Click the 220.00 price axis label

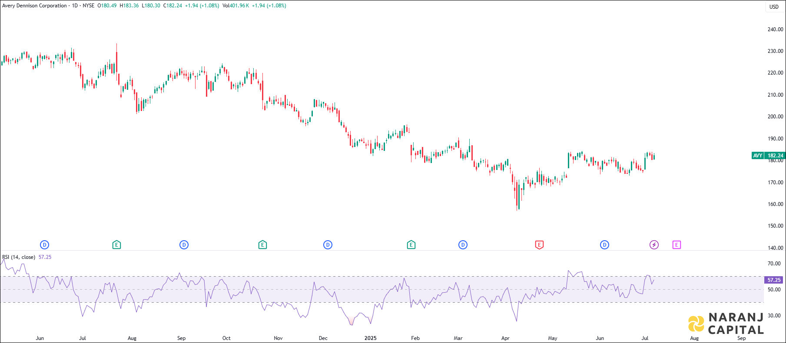point(775,73)
